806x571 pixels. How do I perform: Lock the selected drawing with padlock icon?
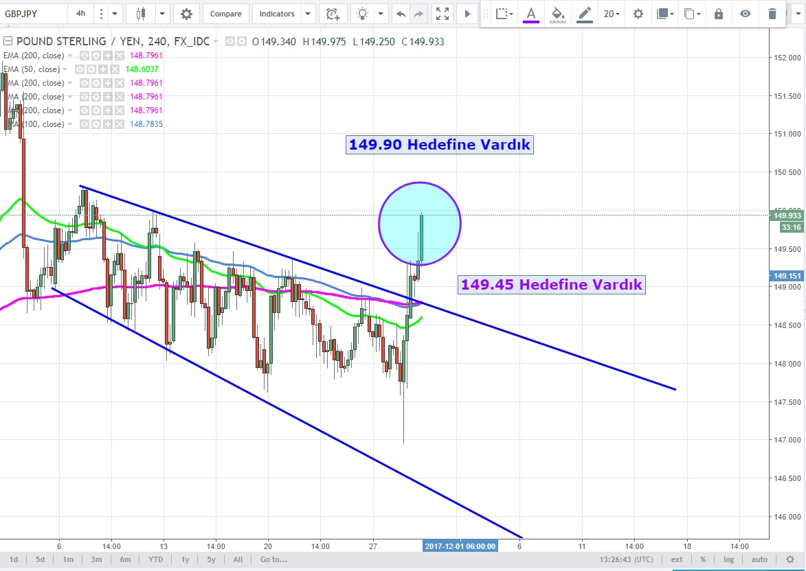[719, 14]
